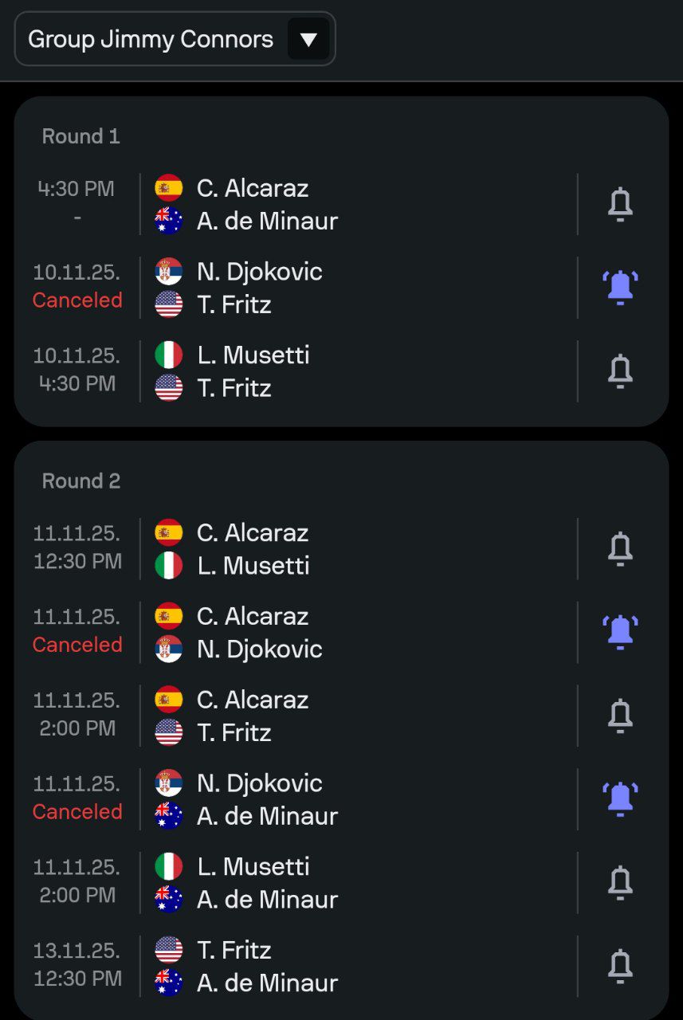Disable active bell for Djokovic vs Fritz
This screenshot has width=683, height=1020.
620,288
